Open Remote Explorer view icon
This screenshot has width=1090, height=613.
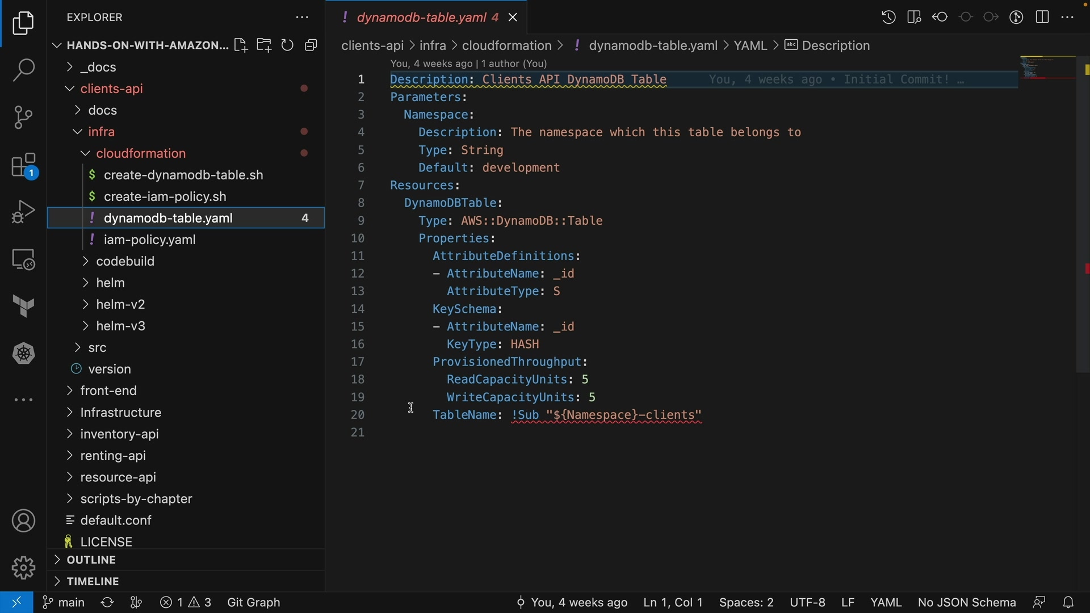[x=23, y=259]
